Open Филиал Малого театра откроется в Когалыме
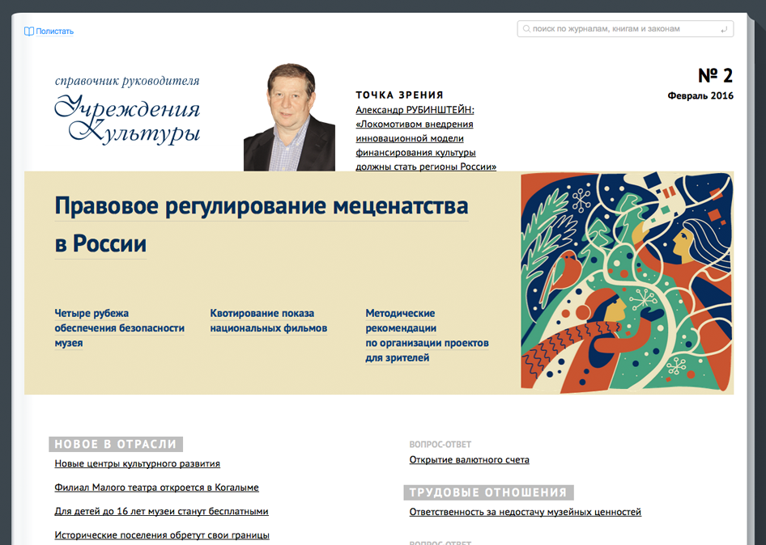The width and height of the screenshot is (766, 545). coord(156,488)
